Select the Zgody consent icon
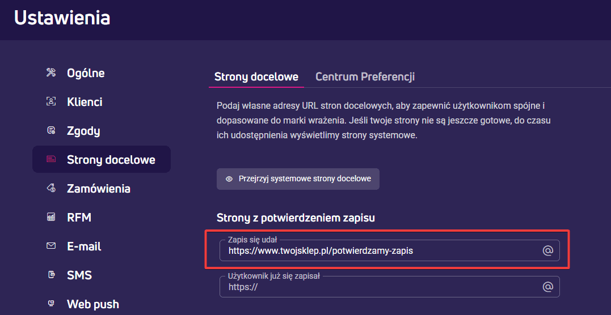 (x=51, y=130)
